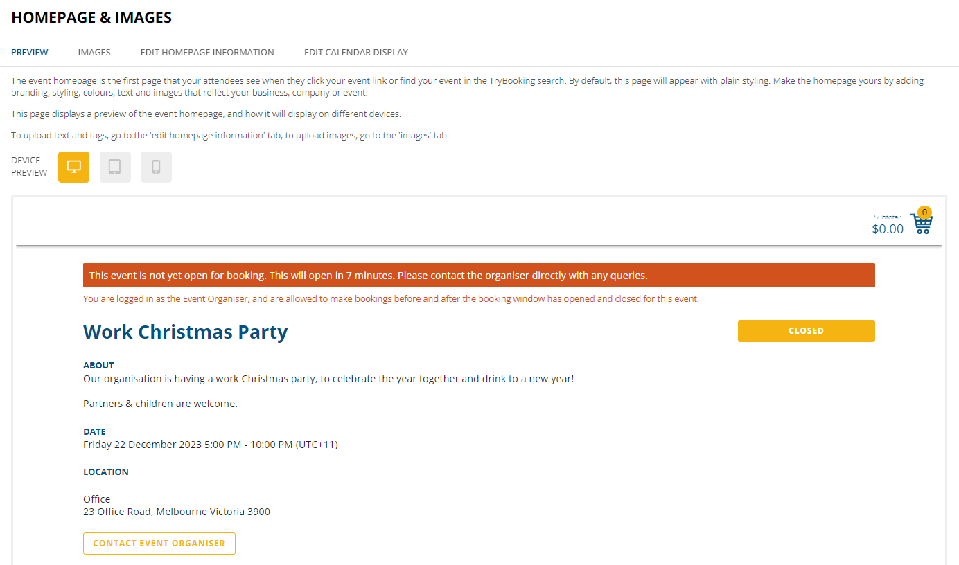
Task: Click the cart item count badge
Action: pyautogui.click(x=924, y=213)
